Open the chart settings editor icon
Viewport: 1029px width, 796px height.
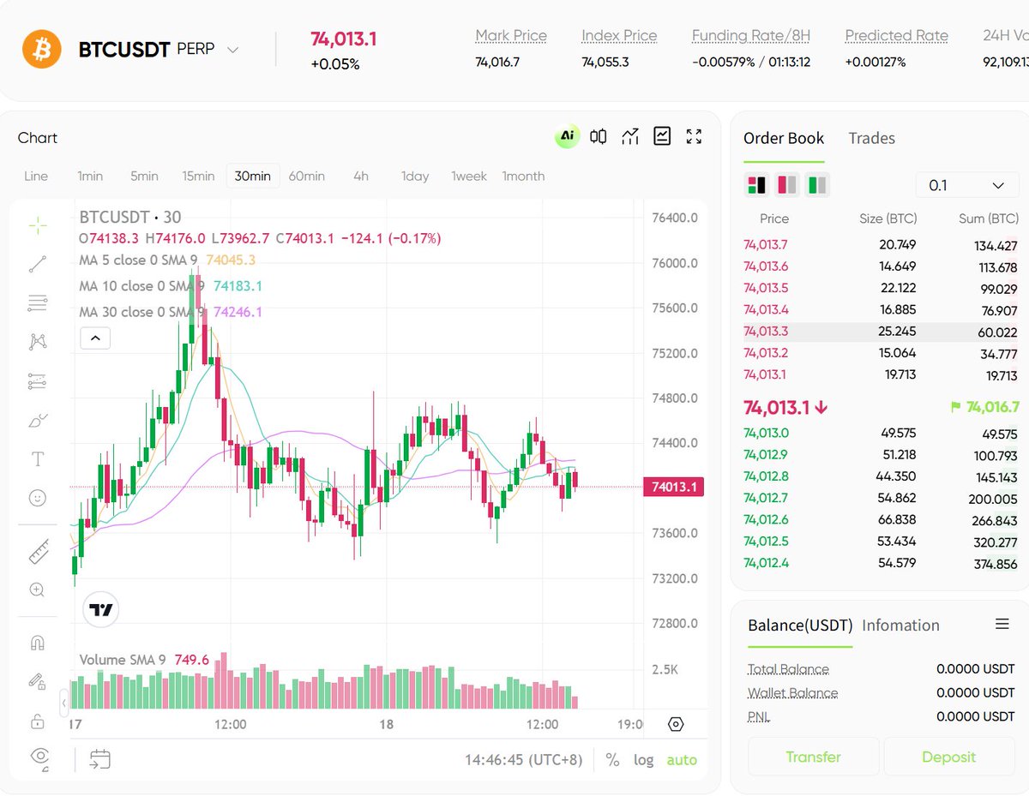coord(661,135)
